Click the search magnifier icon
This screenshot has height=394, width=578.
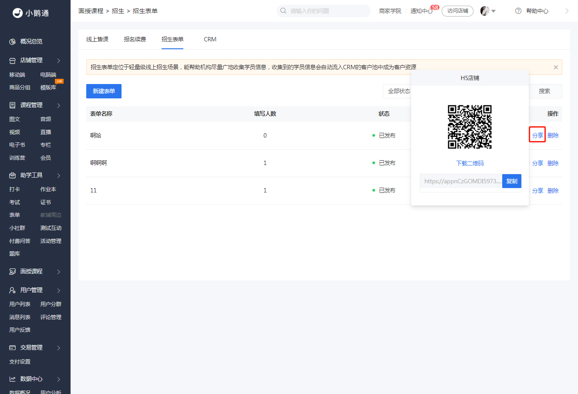click(x=284, y=11)
